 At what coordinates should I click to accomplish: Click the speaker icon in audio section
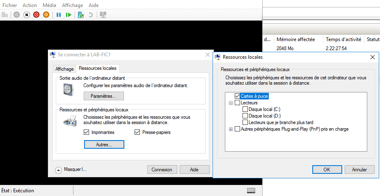[69, 90]
